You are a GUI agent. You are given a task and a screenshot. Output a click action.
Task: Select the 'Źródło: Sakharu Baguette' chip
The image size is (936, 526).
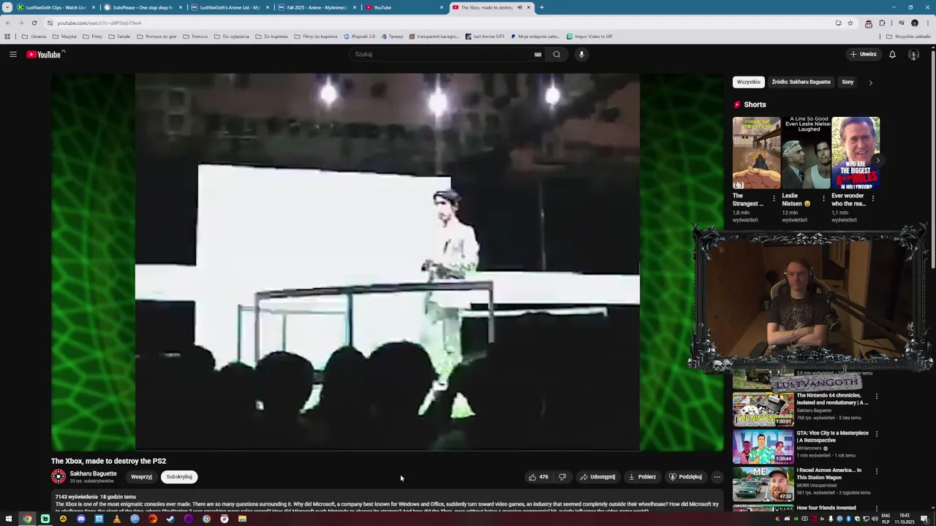(x=801, y=82)
